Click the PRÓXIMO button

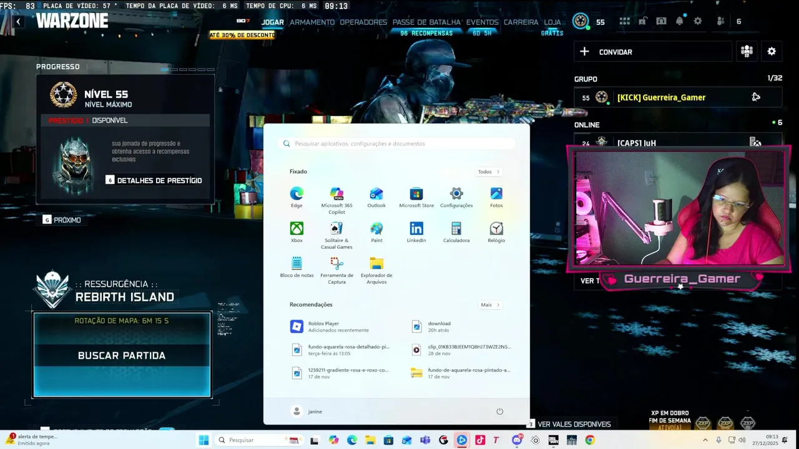(62, 220)
